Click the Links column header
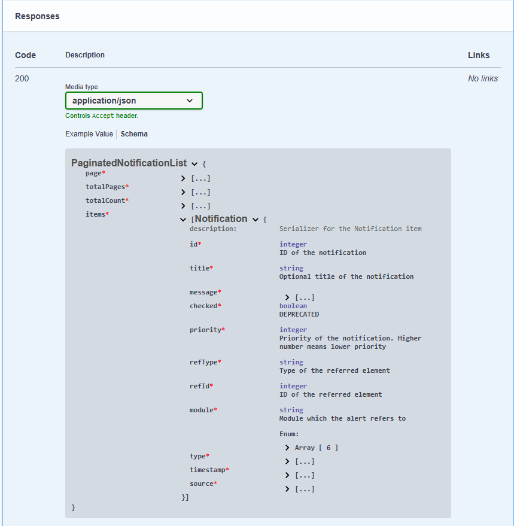Viewport: 514px width, 526px height. click(x=479, y=55)
